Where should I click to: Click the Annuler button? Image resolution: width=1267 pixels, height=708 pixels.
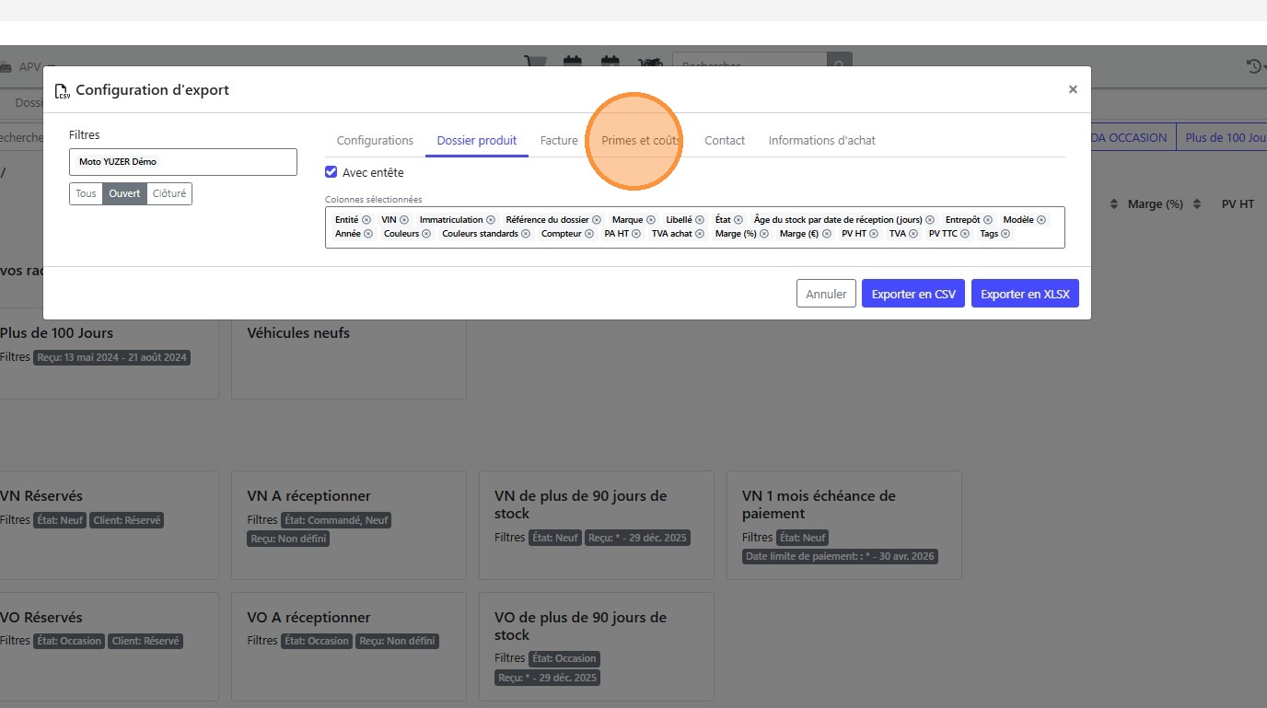click(826, 294)
